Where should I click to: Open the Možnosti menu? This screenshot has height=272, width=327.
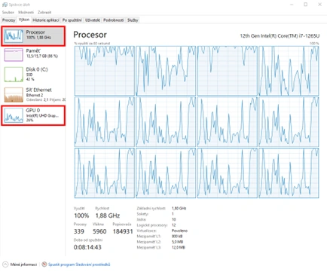pyautogui.click(x=26, y=12)
